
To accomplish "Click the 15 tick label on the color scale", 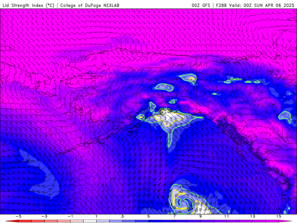I will (278, 216).
